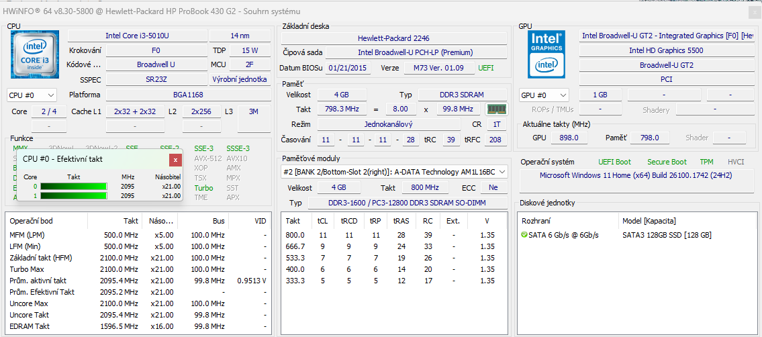
Task: Click the Core 0 clock bar
Action: click(x=74, y=186)
